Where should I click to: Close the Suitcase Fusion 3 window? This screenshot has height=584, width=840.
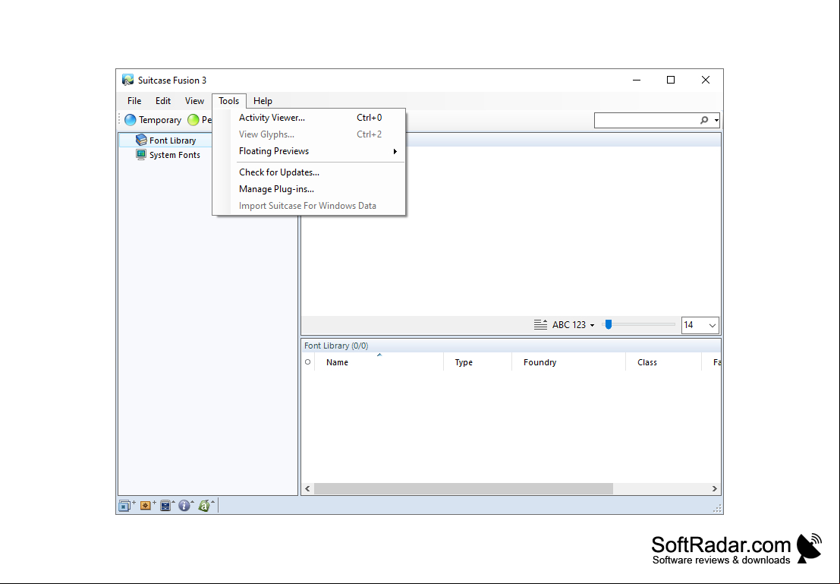pos(706,80)
